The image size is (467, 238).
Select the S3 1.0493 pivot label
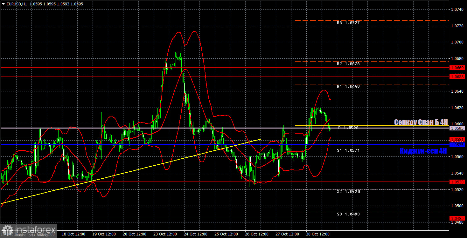(348, 214)
